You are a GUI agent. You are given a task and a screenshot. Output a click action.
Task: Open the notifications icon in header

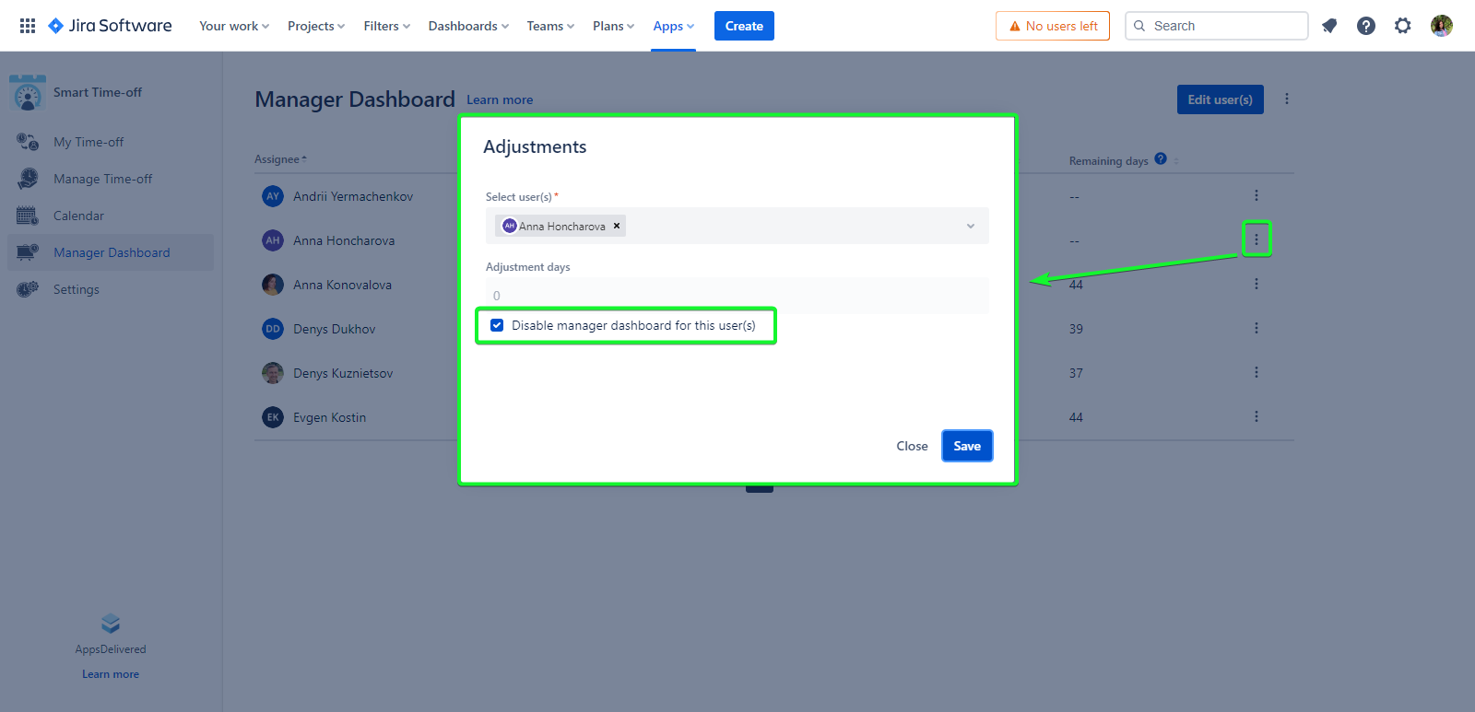[1329, 26]
